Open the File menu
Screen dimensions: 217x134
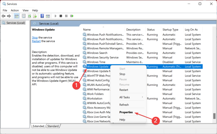5,10
